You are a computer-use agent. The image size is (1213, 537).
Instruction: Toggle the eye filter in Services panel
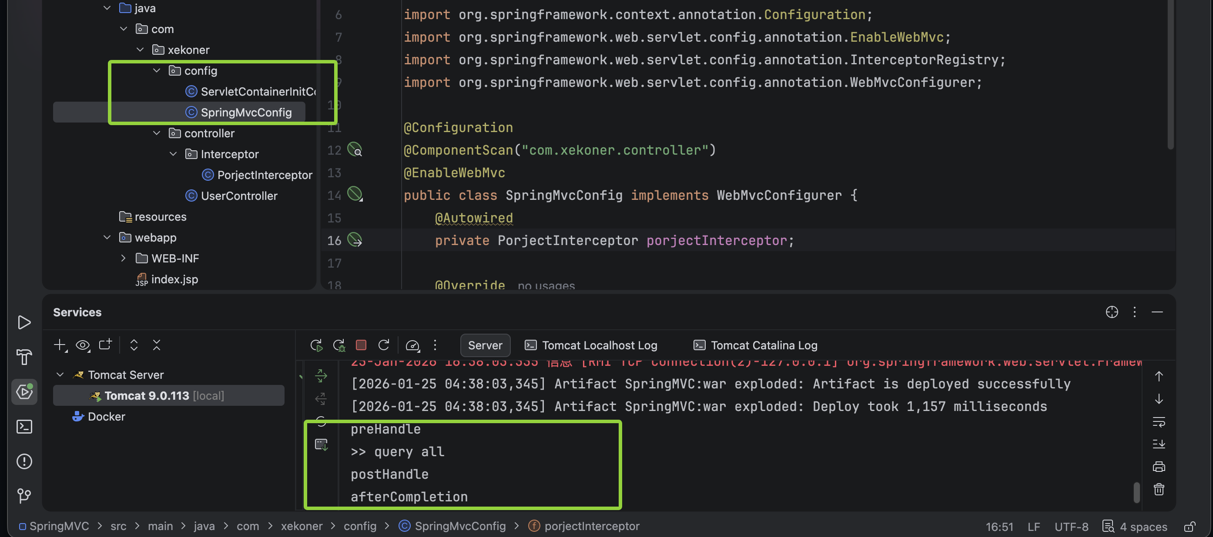coord(83,345)
